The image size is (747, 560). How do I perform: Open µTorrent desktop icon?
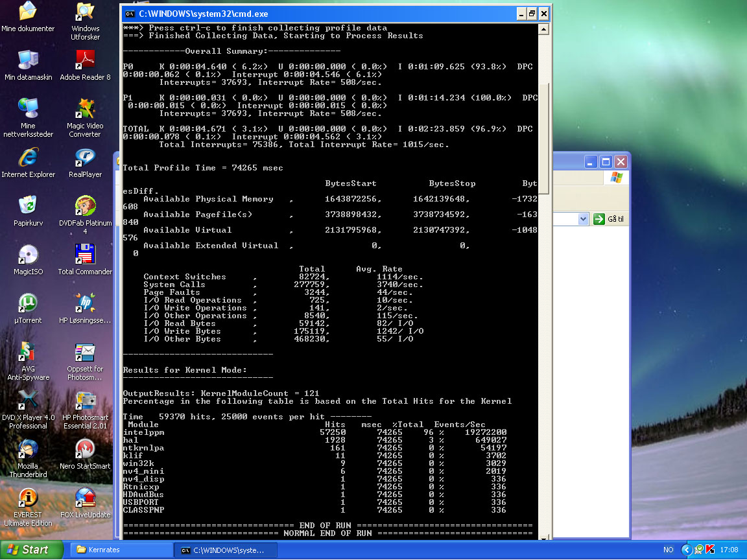tap(28, 303)
